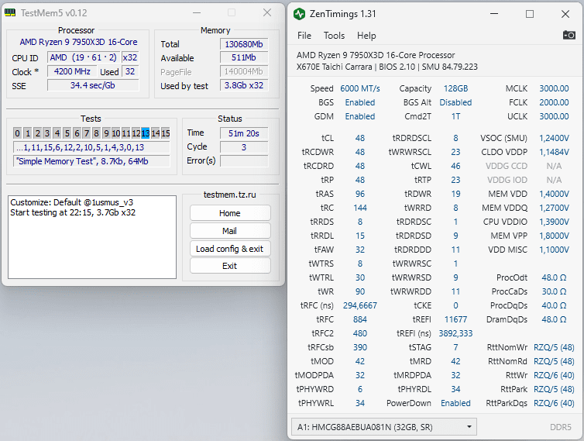
Task: Click the "Simple Memory Test" description line
Action: point(91,161)
